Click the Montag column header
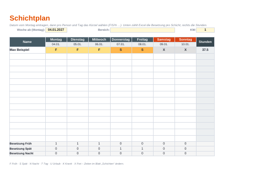Viewport: 273px width, 193px height. pos(56,40)
